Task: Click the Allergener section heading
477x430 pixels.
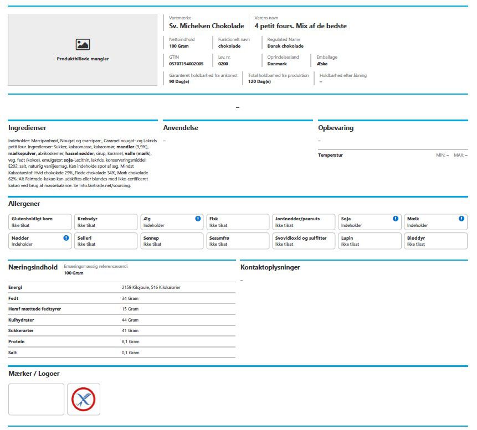Action: point(24,204)
